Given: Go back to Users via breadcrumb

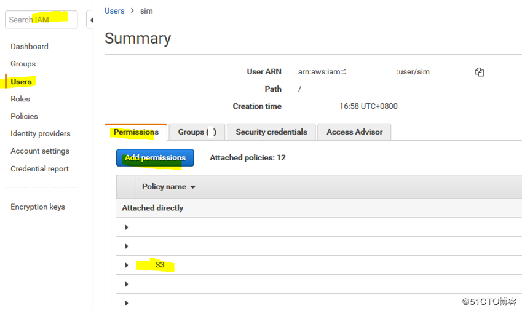Looking at the screenshot, I should [x=114, y=11].
